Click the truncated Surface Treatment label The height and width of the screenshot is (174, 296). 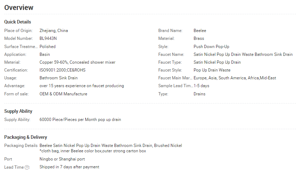(21, 47)
